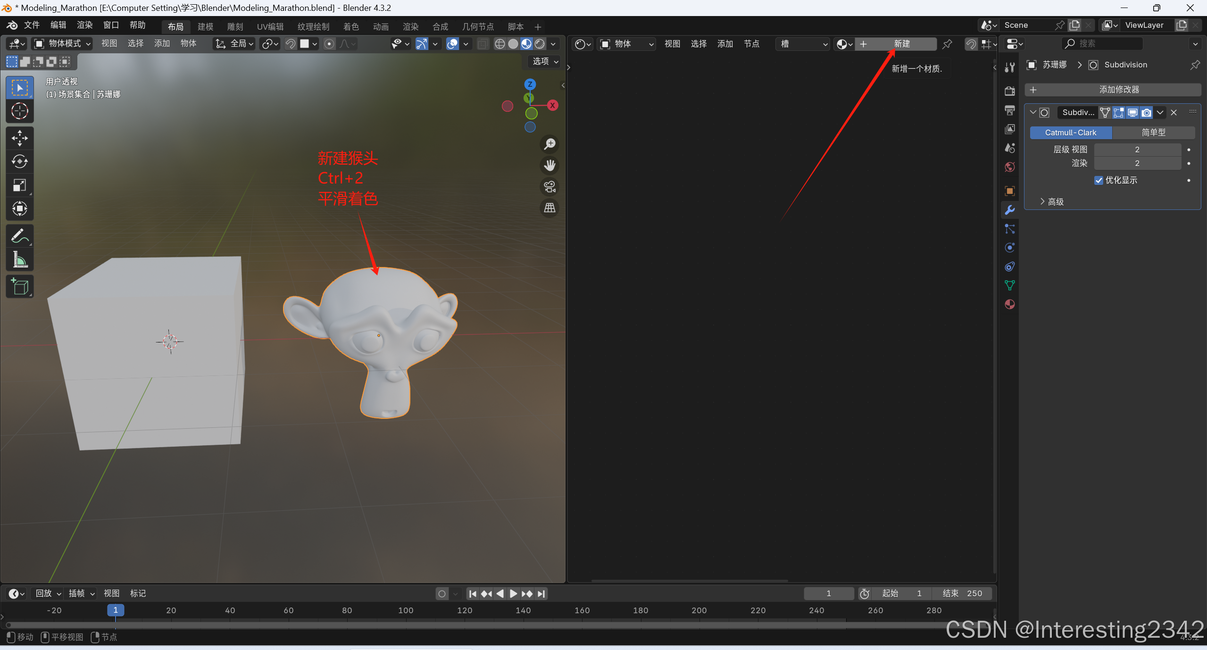Open the Material properties tab icon

[1009, 304]
